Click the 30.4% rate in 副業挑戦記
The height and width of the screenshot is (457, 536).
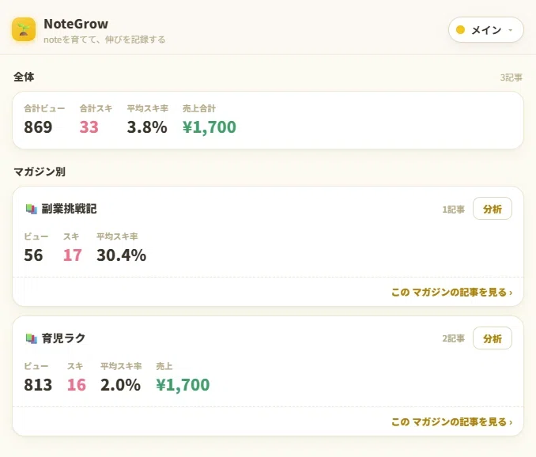click(x=122, y=255)
